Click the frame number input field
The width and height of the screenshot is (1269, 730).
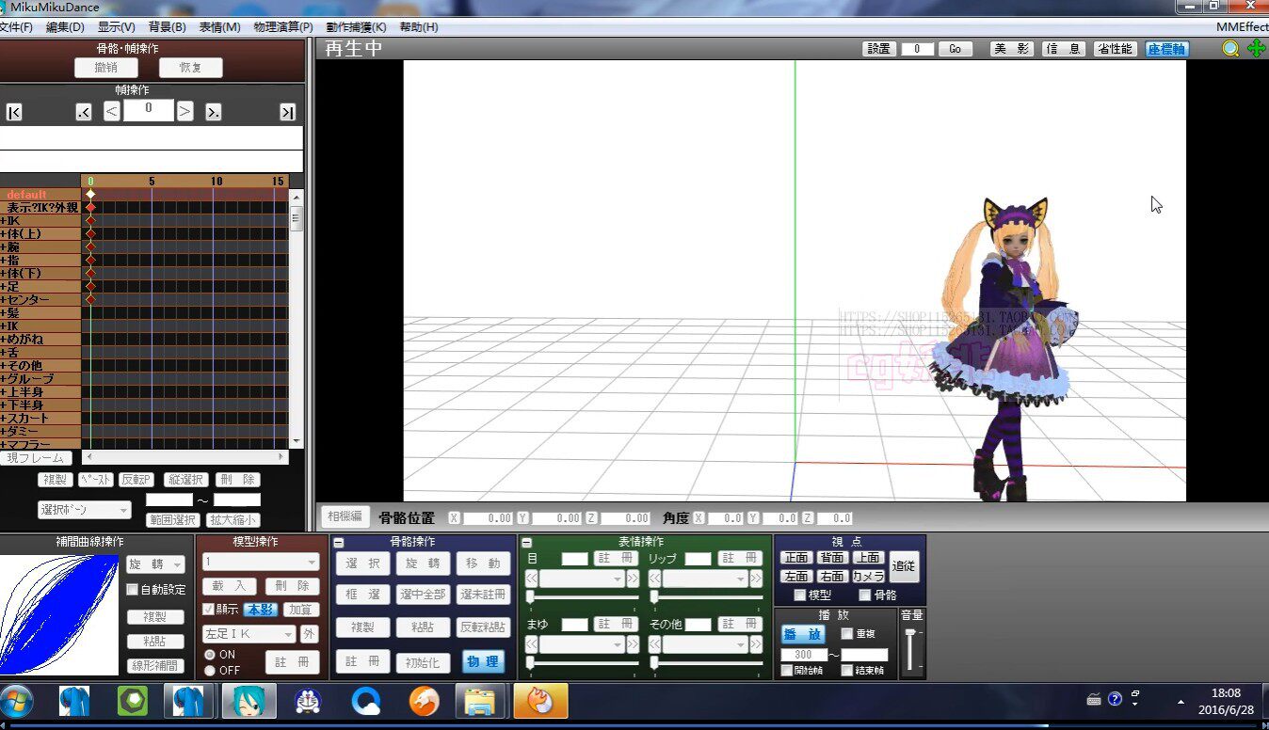[x=148, y=110]
